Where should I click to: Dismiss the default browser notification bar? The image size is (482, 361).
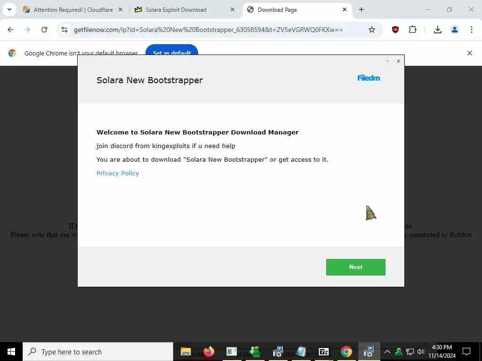pos(470,53)
